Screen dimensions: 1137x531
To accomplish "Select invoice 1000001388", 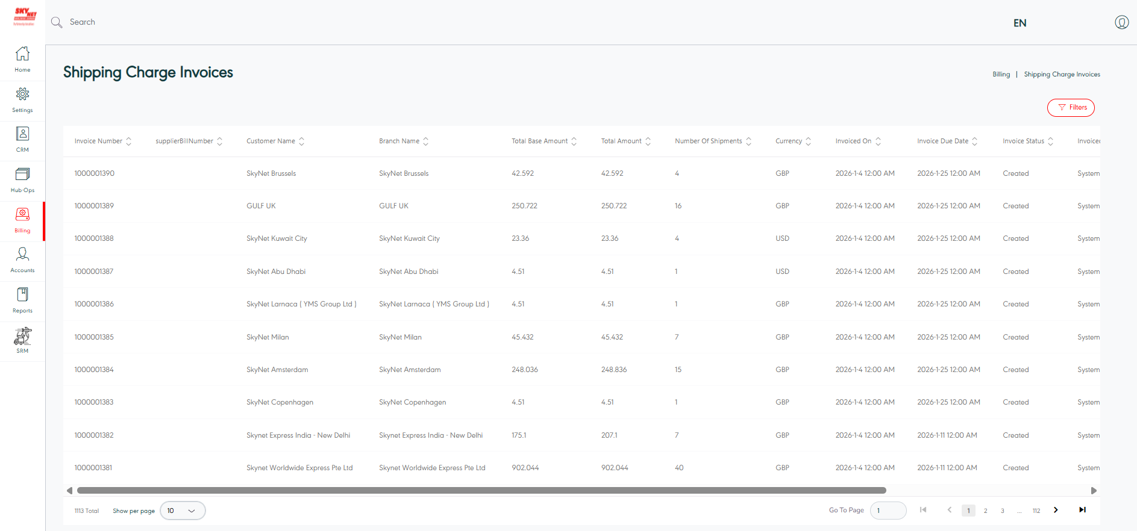I will [x=94, y=238].
